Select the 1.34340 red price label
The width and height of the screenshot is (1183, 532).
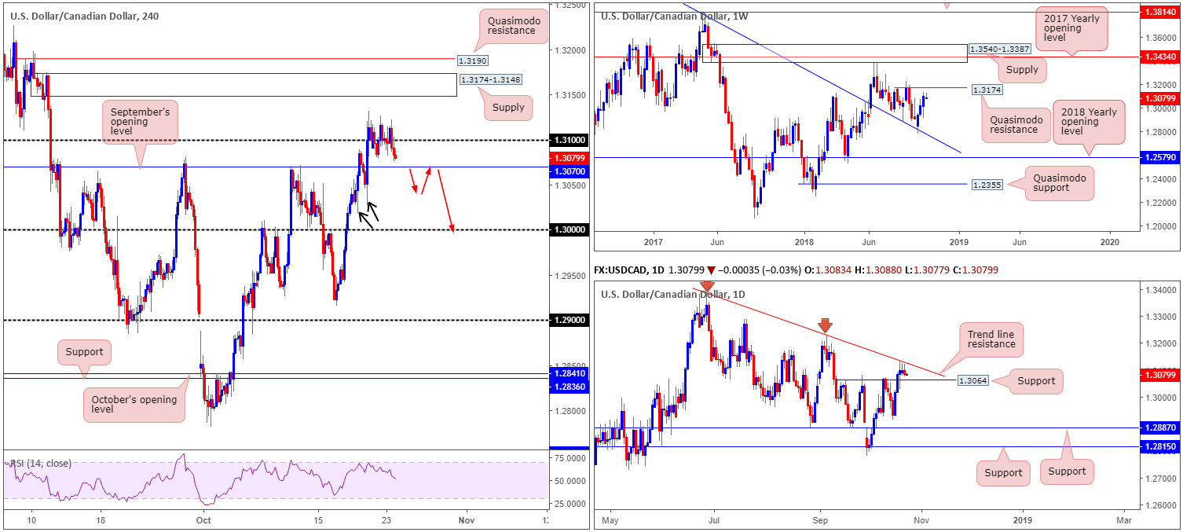[x=1159, y=57]
